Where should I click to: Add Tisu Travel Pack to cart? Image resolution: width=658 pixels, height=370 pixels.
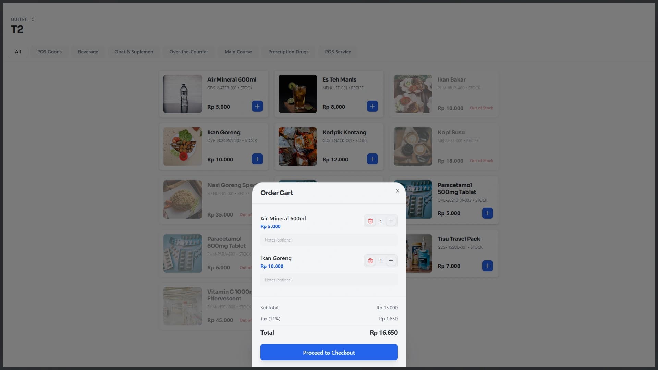point(488,266)
